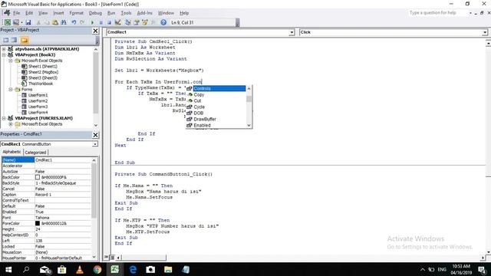Screen dimensions: 491x276
Task: Close the Properties - CmdRec1 panel
Action: (95, 135)
